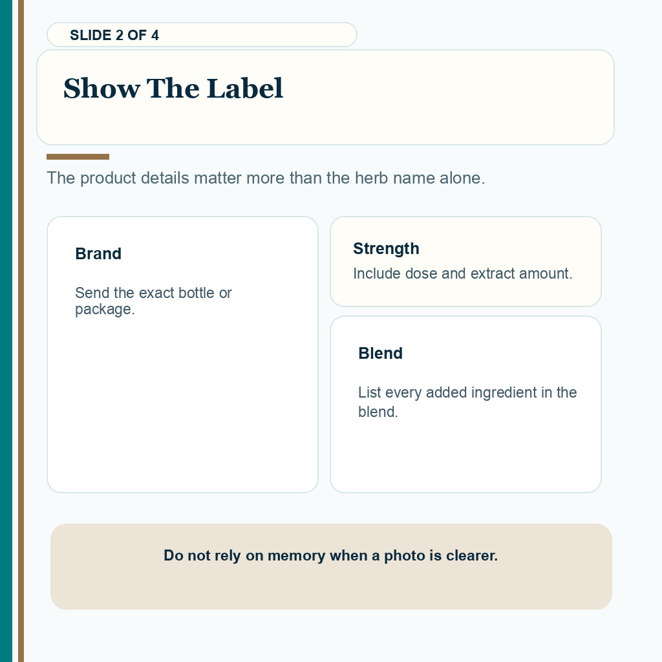Click the Show The Label title card

pyautogui.click(x=325, y=97)
